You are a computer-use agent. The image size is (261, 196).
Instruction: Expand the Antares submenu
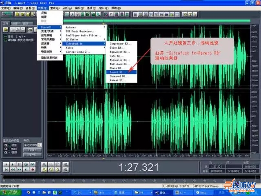(x=84, y=27)
